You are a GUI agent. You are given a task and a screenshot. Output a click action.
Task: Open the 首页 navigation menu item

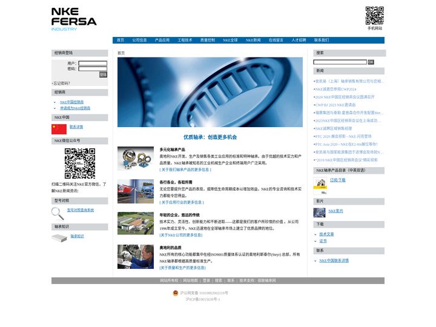(x=121, y=40)
